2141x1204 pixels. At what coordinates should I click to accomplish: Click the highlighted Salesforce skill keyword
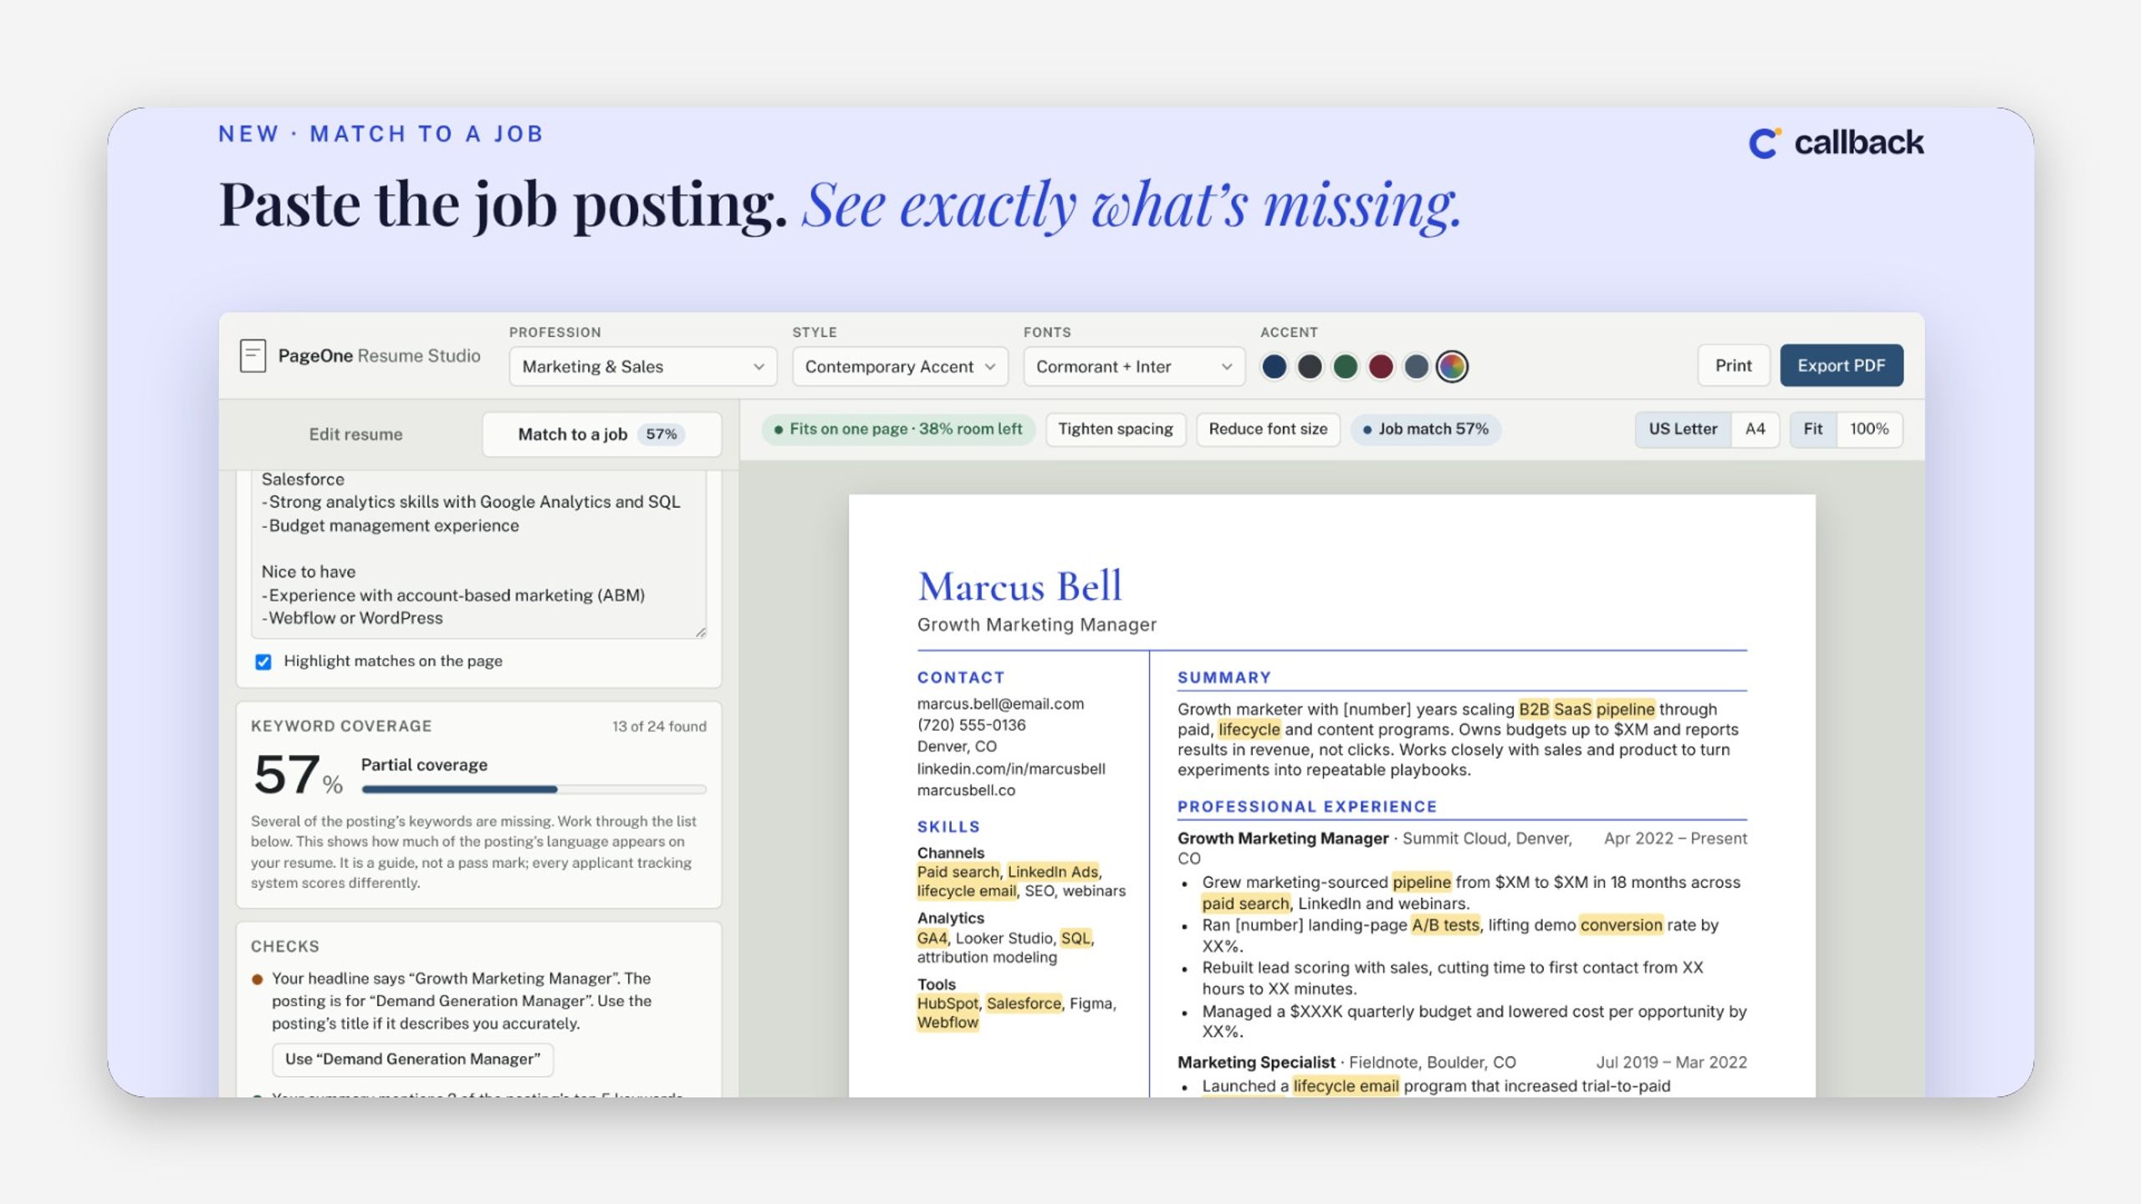pos(1024,1003)
